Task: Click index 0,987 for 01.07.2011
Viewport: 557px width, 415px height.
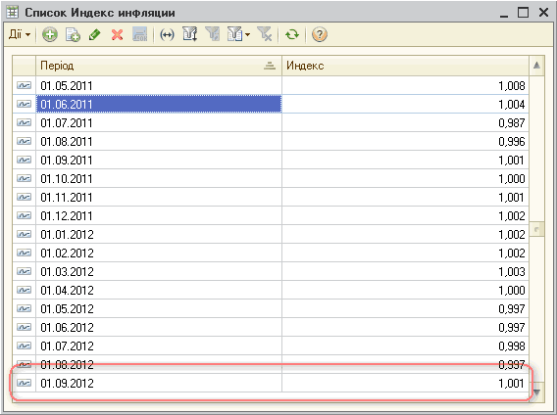Action: [405, 122]
